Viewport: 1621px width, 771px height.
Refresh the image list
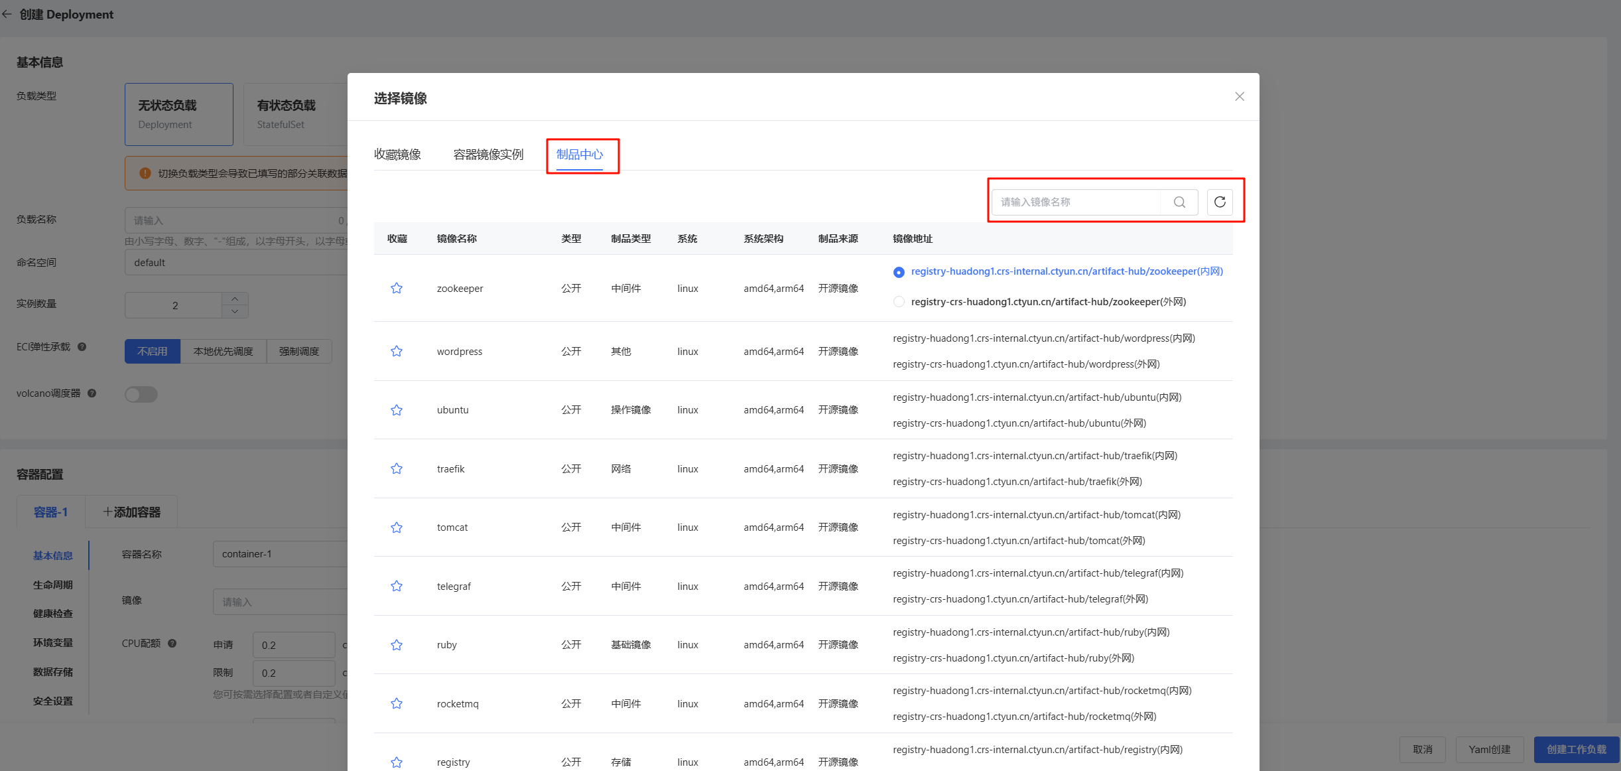click(x=1220, y=202)
